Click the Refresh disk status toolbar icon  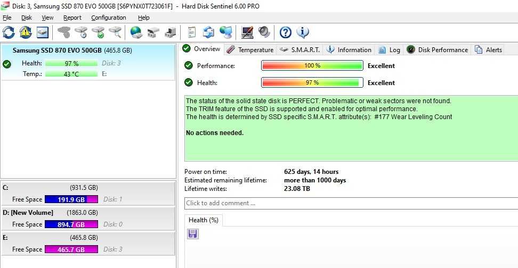(9, 32)
